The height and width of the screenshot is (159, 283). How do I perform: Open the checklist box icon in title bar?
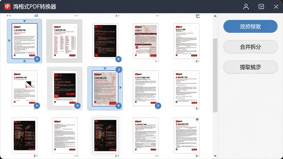tap(261, 7)
